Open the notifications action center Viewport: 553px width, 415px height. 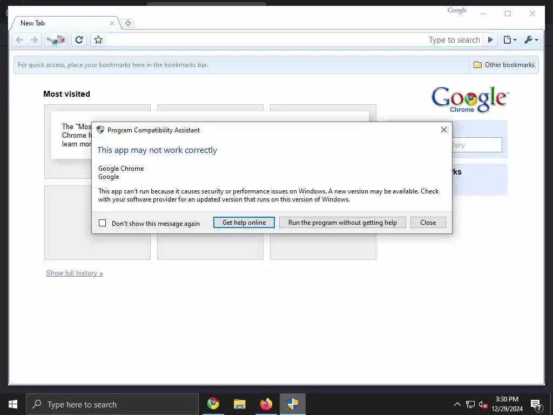tap(536, 404)
